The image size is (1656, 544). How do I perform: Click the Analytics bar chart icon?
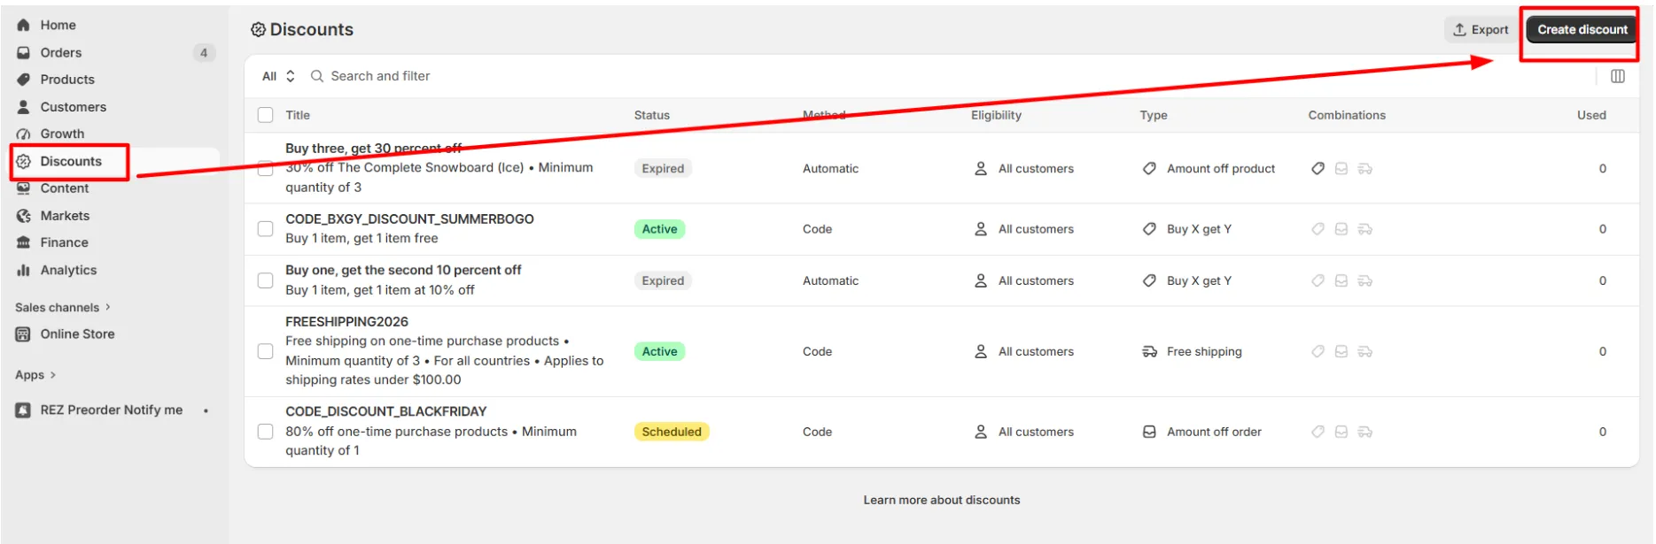tap(24, 271)
